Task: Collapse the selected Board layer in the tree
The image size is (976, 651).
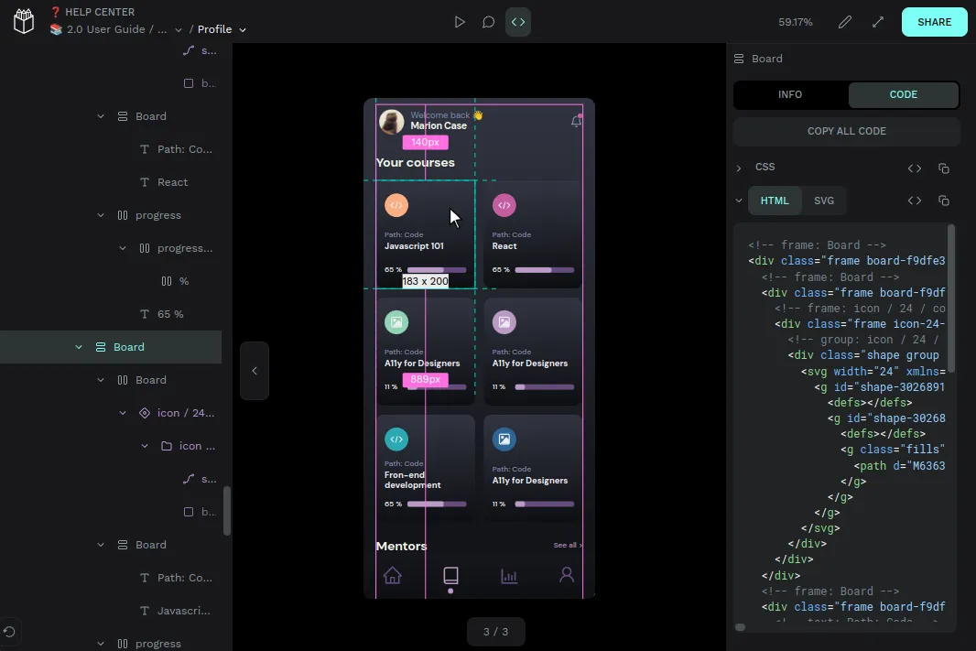Action: pos(79,347)
